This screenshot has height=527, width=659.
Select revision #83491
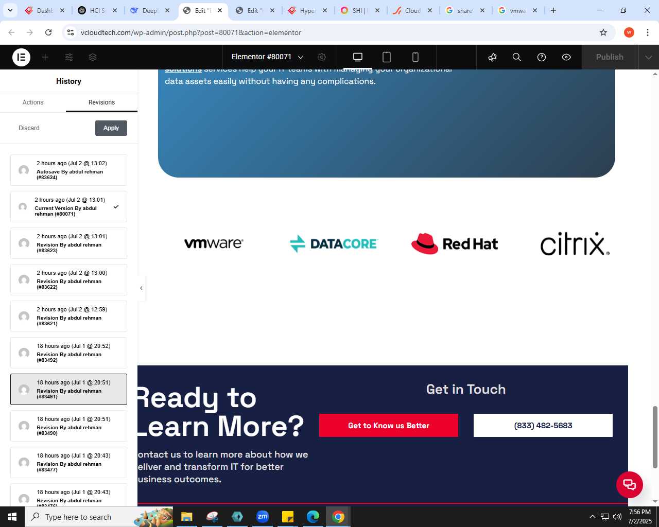[68, 390]
